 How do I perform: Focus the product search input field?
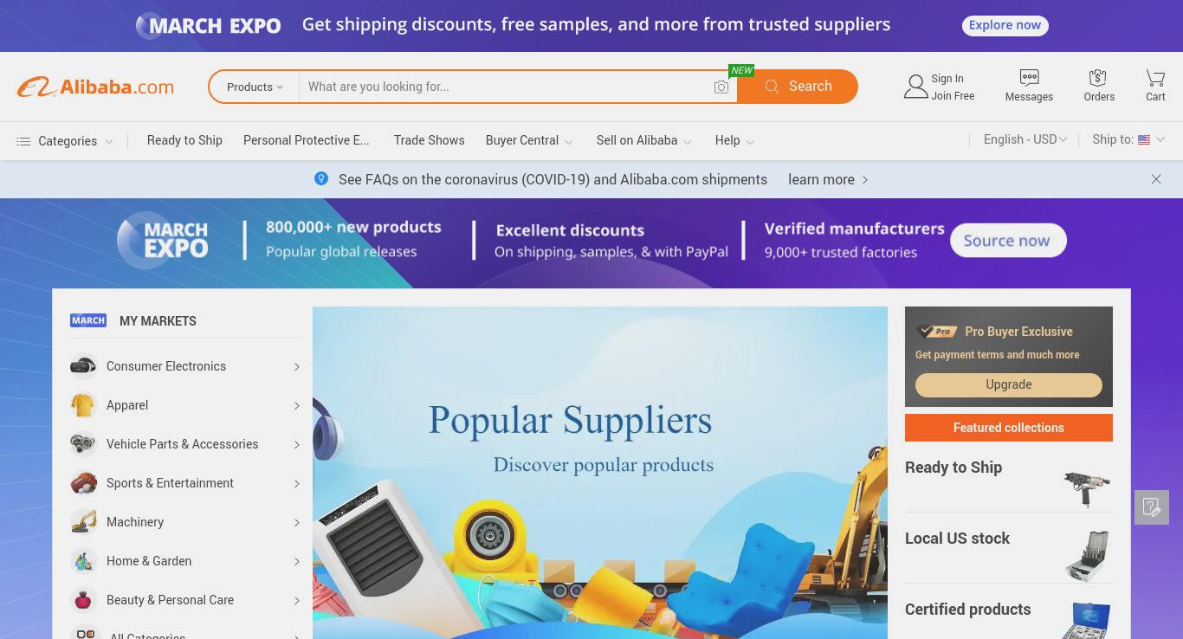click(x=506, y=87)
